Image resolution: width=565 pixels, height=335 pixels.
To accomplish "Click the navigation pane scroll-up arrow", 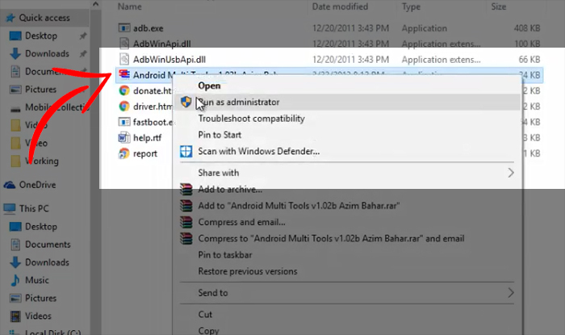I will pyautogui.click(x=95, y=4).
